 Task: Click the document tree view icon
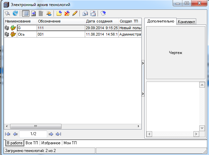coord(33,13)
